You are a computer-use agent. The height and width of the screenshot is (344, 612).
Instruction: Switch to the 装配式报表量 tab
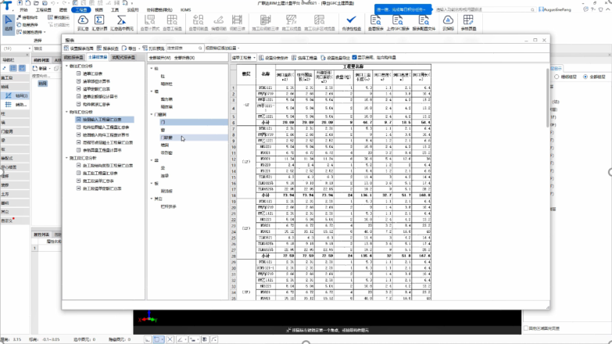coord(123,57)
